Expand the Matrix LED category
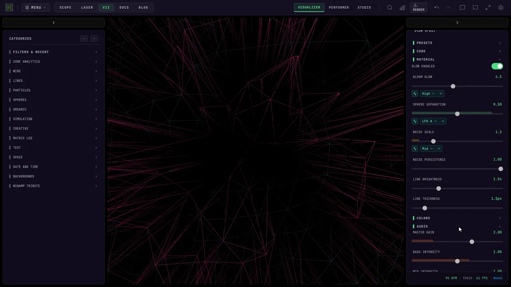Viewport: 511px width, 287px height. coord(53,138)
